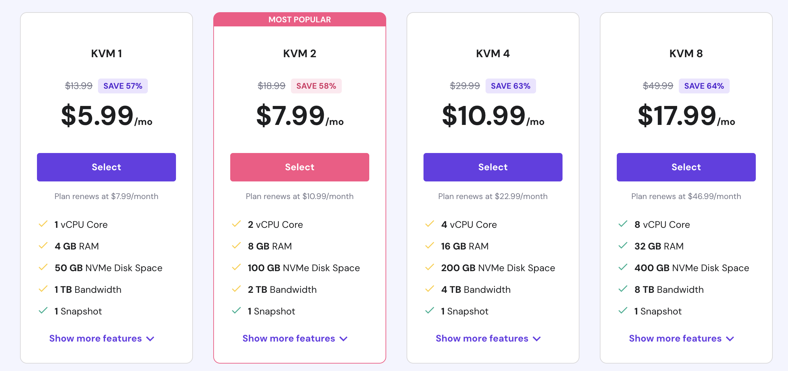788x371 pixels.
Task: Expand Show more features for KVM 1
Action: point(102,339)
